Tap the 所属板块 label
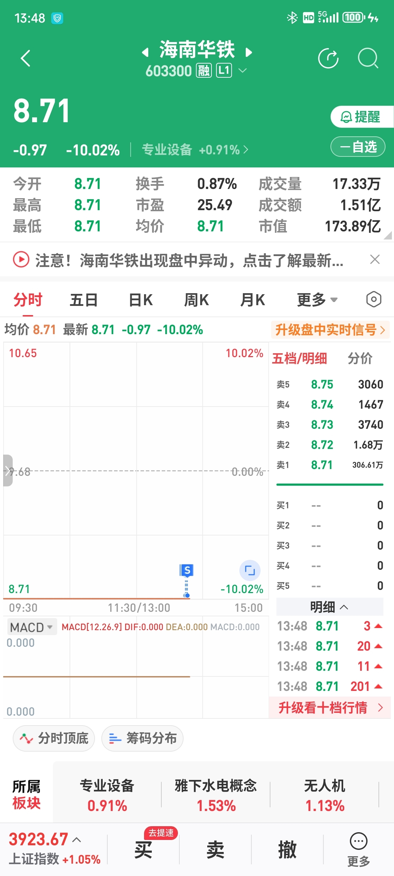 pyautogui.click(x=26, y=795)
